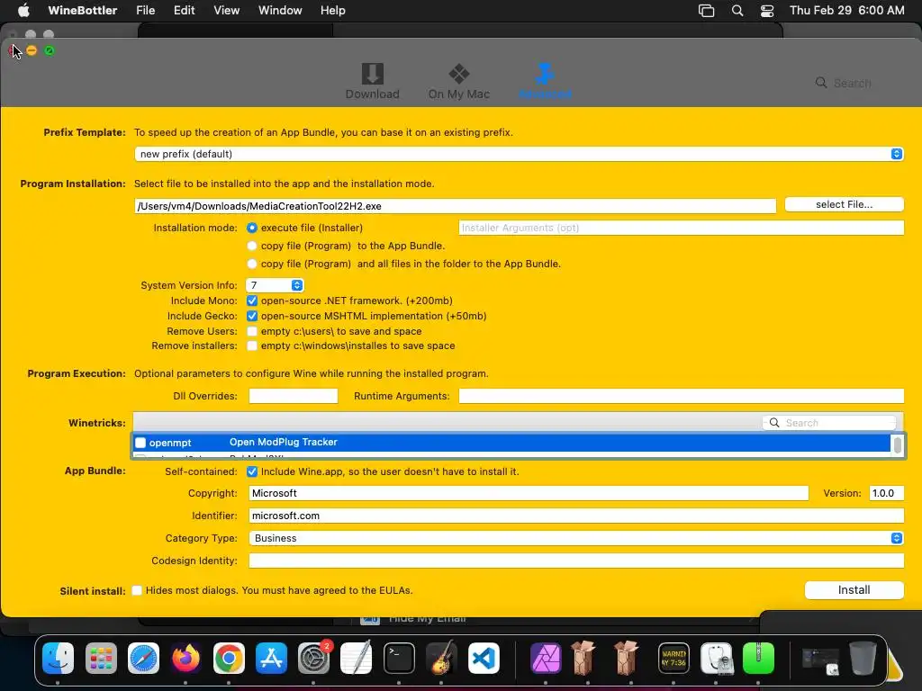The height and width of the screenshot is (691, 922).
Task: Open the App Store from the dock
Action: click(x=271, y=658)
